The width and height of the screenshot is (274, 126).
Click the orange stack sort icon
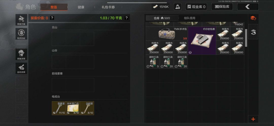253,18
